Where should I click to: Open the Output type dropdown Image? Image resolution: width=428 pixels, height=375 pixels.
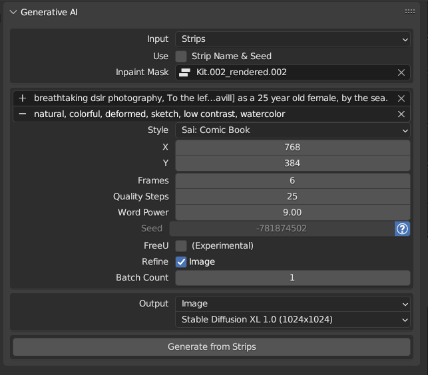pyautogui.click(x=293, y=304)
